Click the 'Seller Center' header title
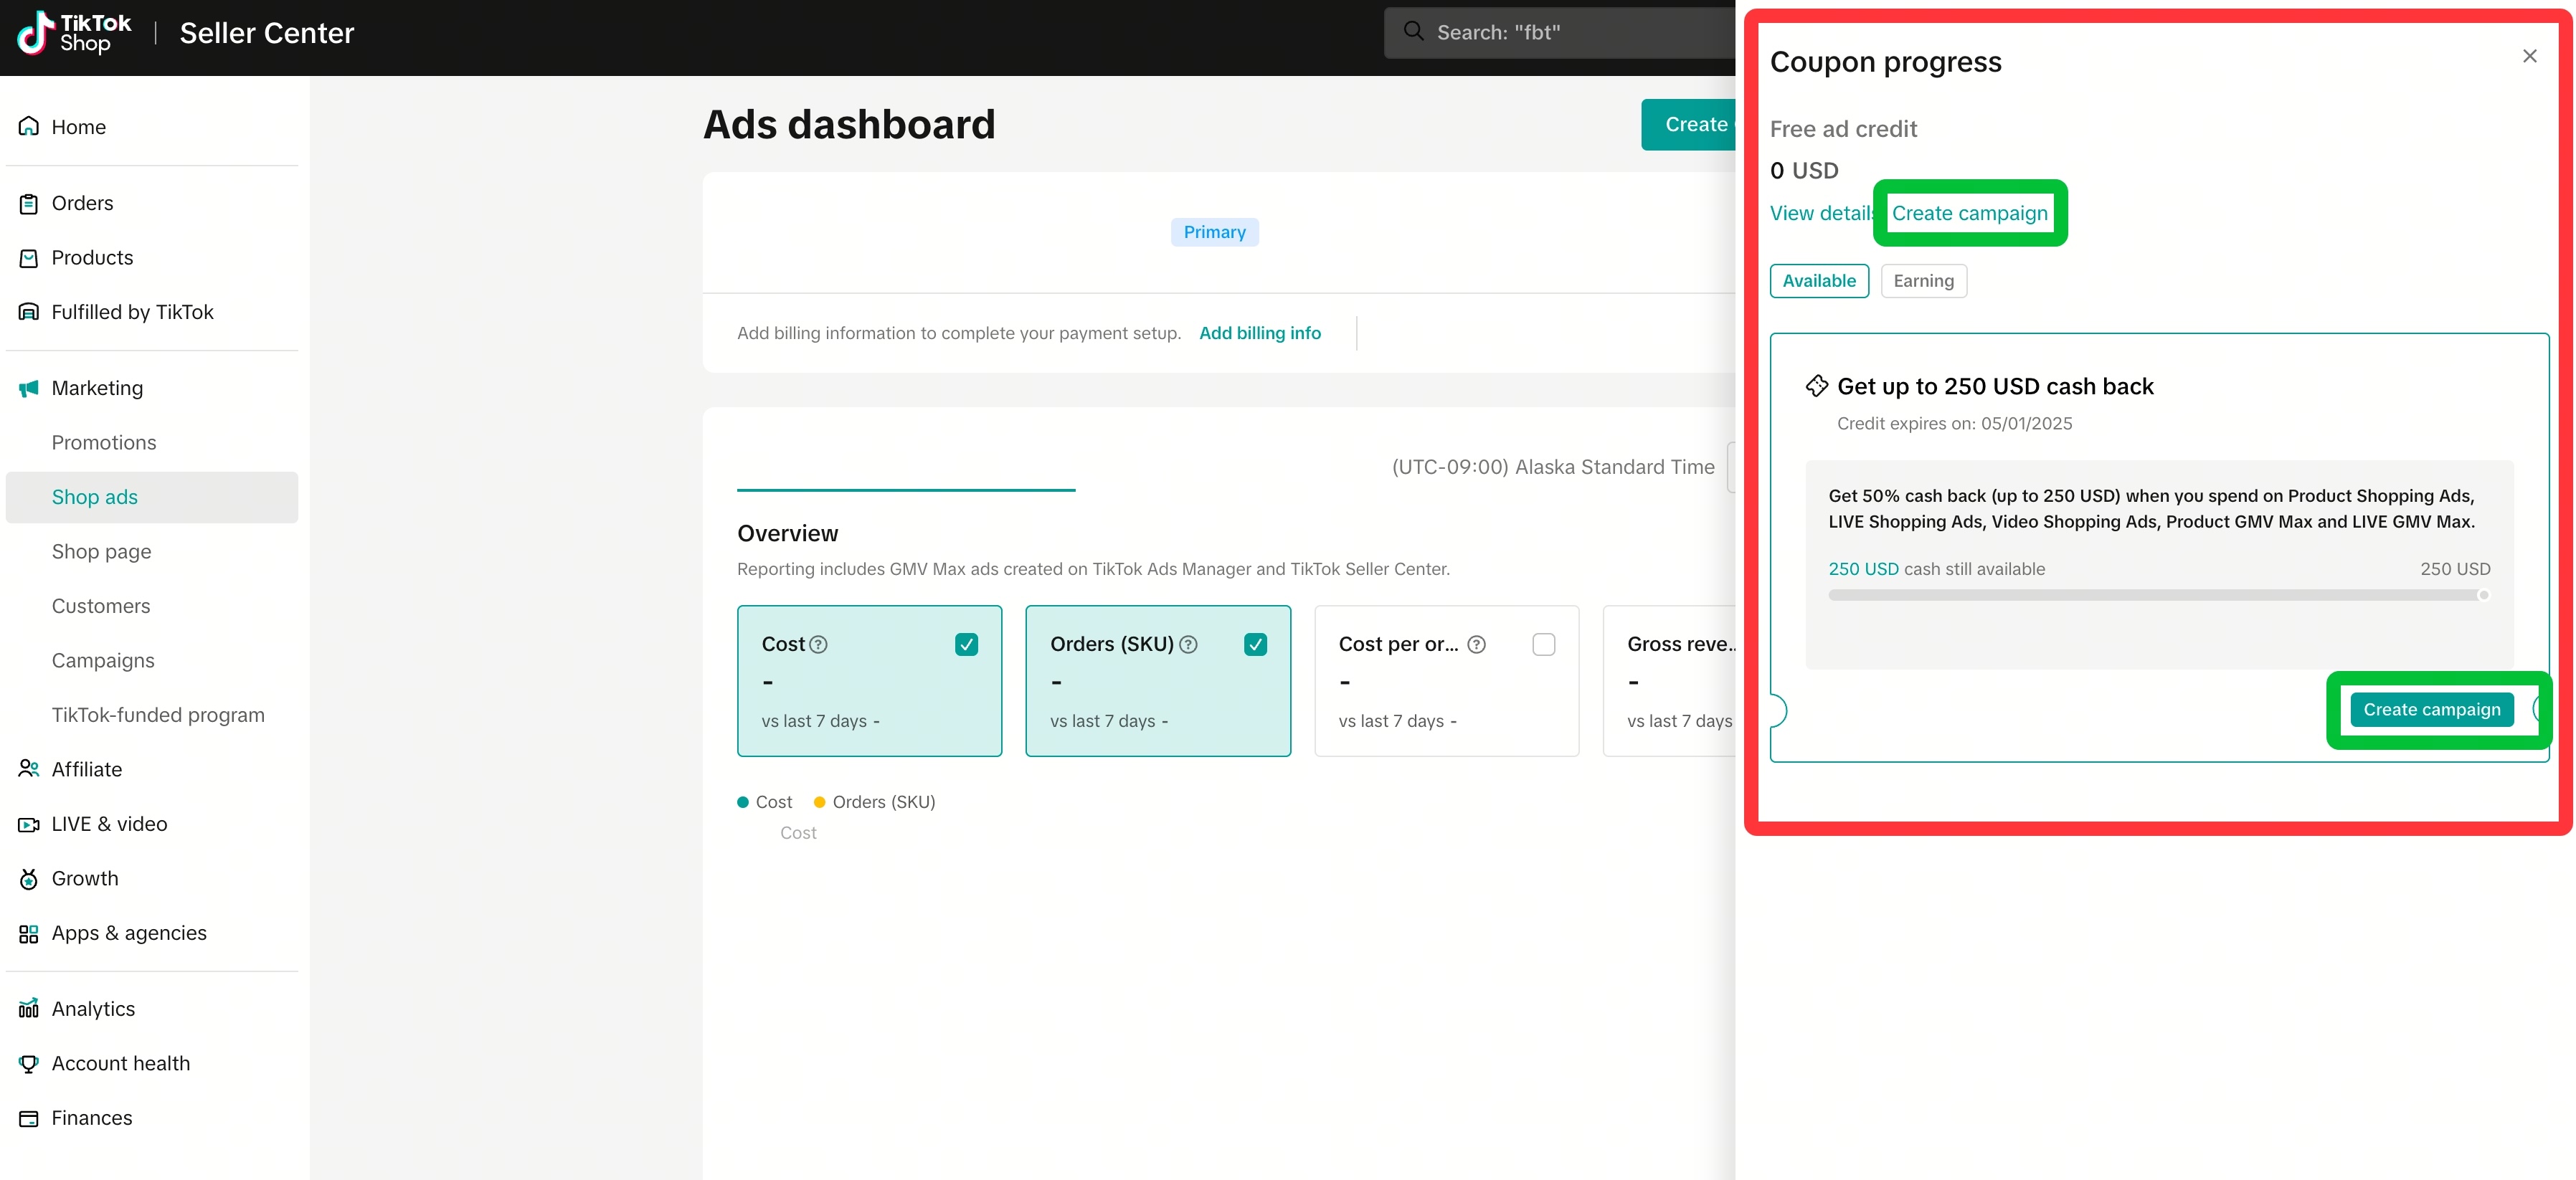2576x1180 pixels. [267, 33]
